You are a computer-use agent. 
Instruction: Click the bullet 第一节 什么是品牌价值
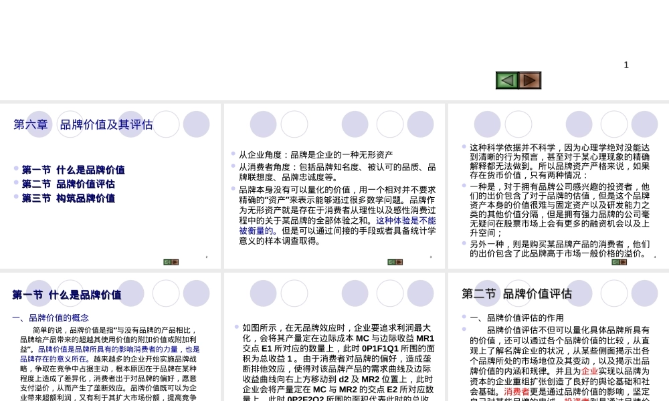73,170
